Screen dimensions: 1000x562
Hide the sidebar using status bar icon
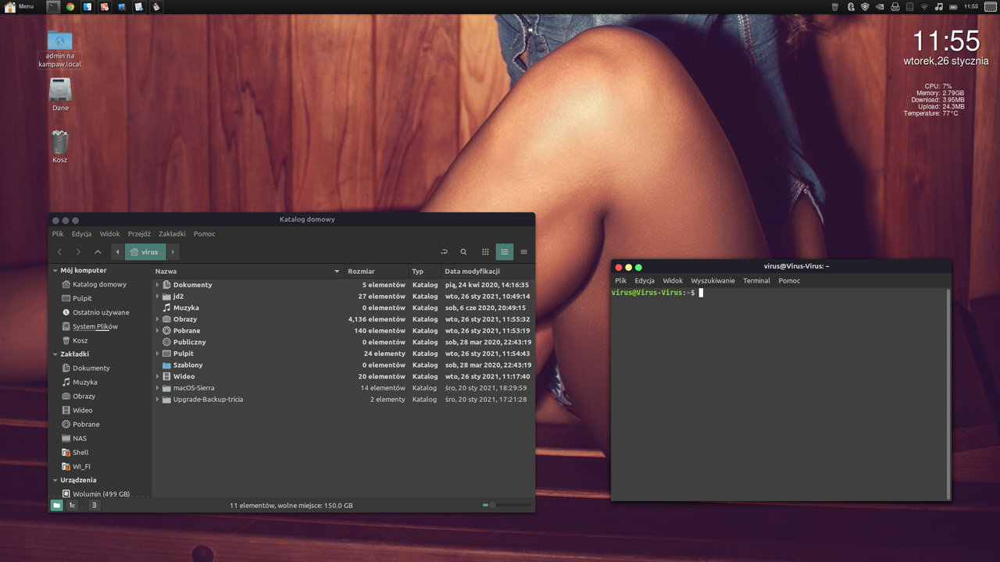pyautogui.click(x=94, y=505)
